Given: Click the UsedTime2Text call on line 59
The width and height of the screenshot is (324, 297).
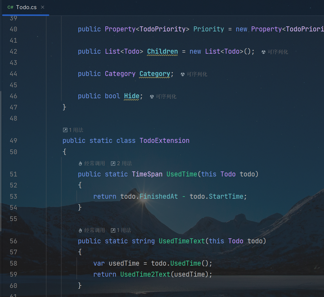Looking at the screenshot, I should click(145, 274).
